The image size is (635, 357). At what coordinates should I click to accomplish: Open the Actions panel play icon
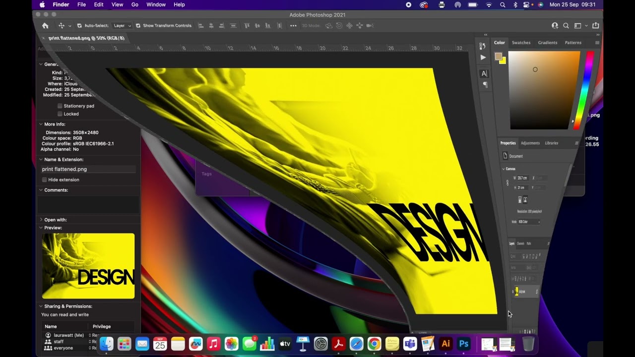click(x=483, y=58)
